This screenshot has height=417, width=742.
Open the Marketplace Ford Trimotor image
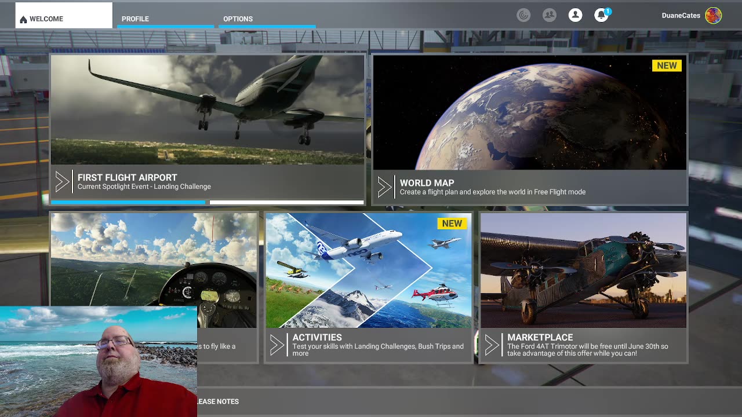click(x=584, y=270)
